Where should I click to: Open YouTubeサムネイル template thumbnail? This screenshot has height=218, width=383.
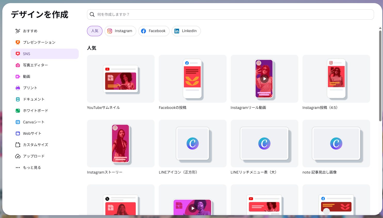point(121,79)
